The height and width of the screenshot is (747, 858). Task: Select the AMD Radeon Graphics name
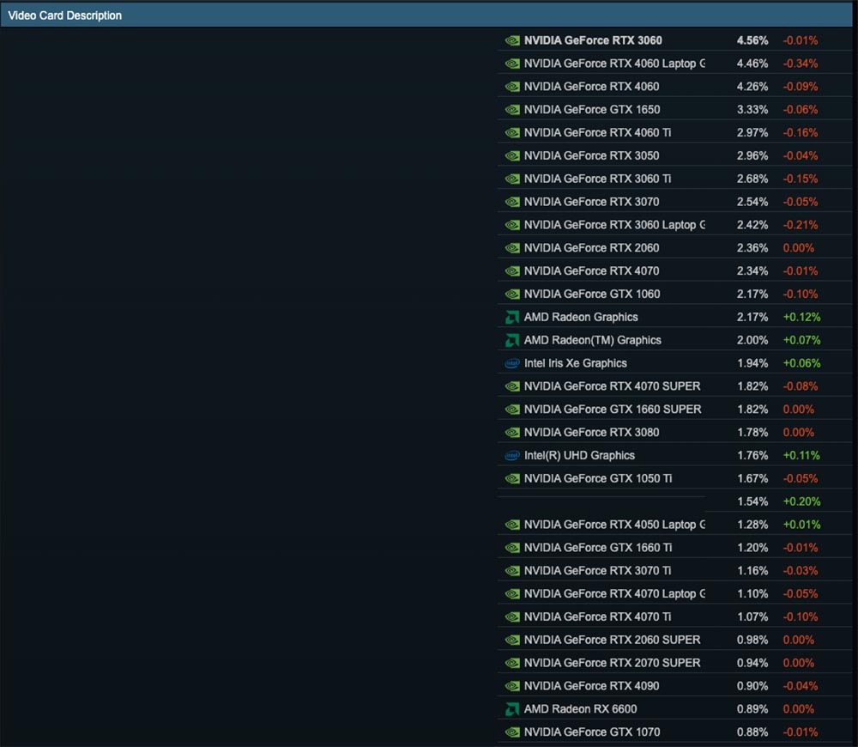click(x=581, y=317)
